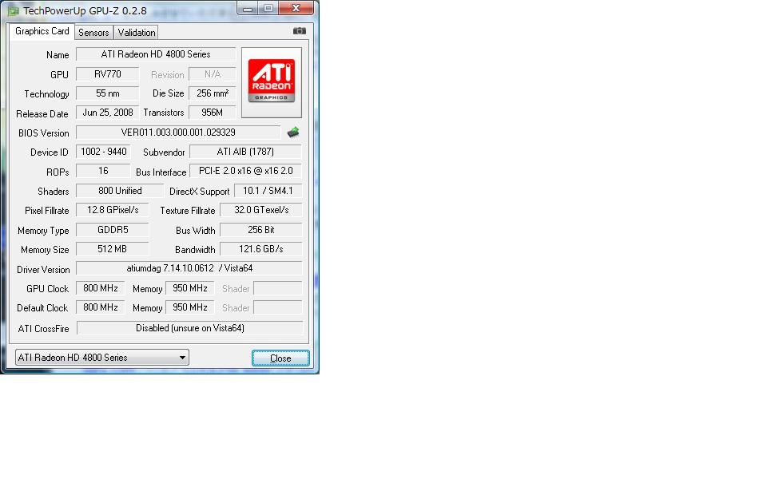This screenshot has height=479, width=767.
Task: Click the Driver Version label
Action: click(43, 270)
